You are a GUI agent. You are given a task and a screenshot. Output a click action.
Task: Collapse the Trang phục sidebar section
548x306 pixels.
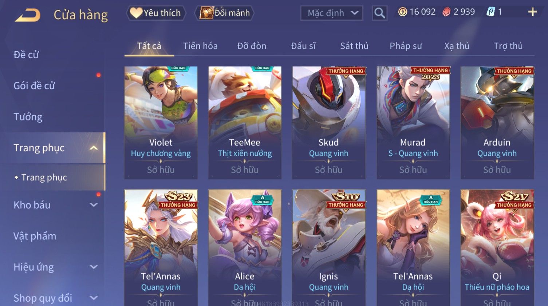tap(94, 148)
